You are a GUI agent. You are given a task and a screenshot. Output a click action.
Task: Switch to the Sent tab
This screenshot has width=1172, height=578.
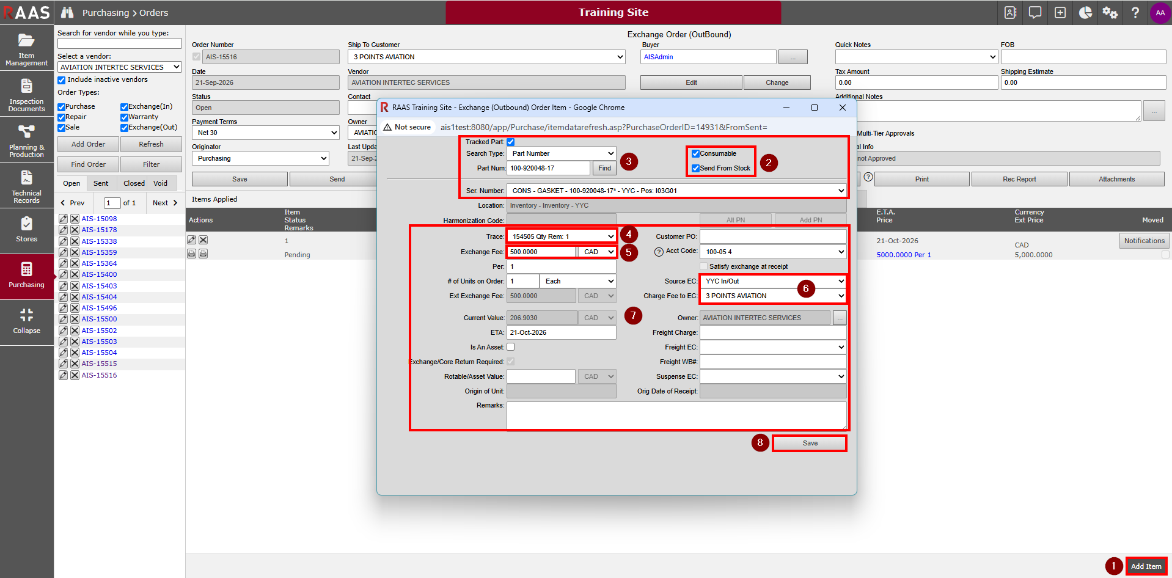pyautogui.click(x=101, y=183)
